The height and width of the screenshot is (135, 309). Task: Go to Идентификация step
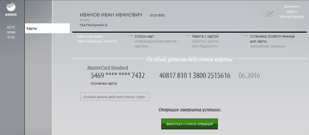click(x=90, y=37)
